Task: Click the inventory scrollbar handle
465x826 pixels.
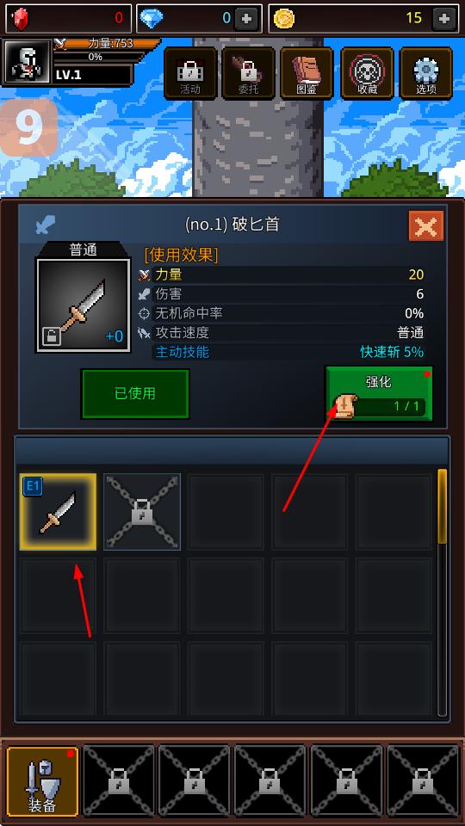Action: click(443, 506)
